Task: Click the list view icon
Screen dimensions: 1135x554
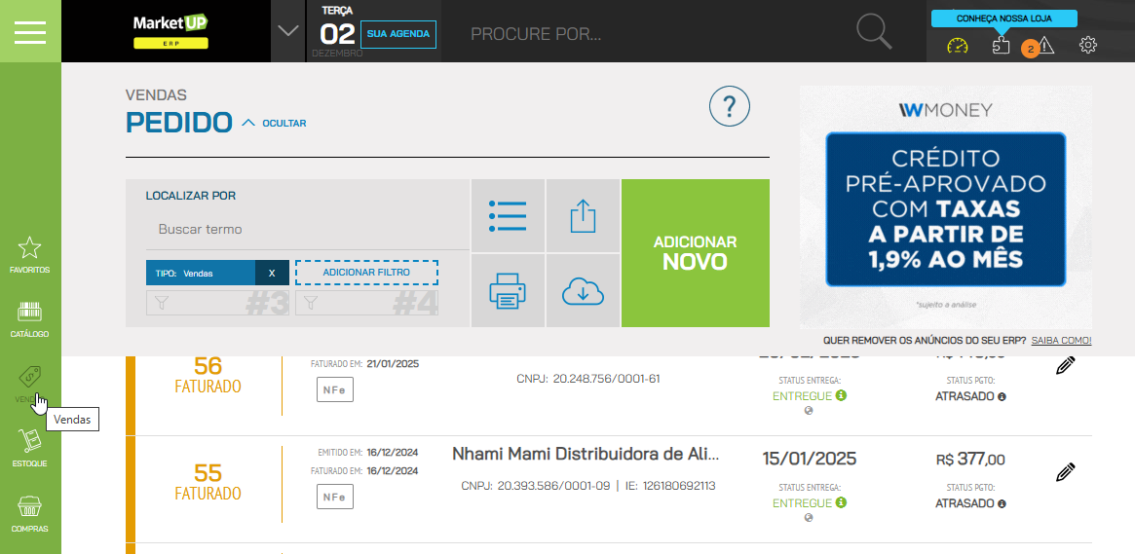Action: click(508, 215)
